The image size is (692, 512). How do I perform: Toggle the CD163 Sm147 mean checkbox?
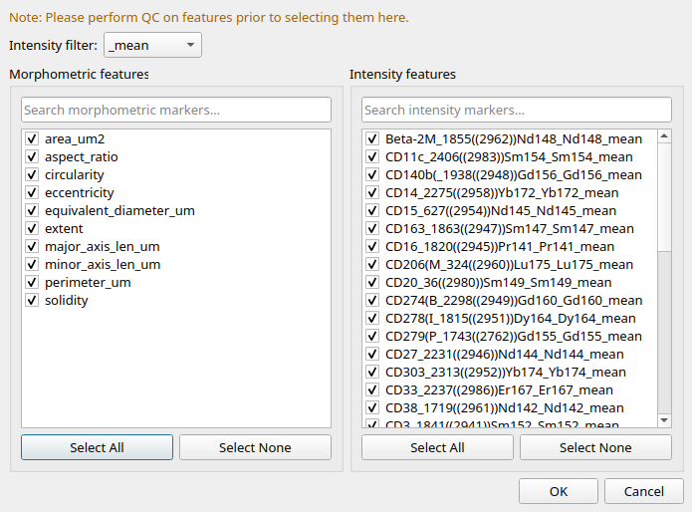(x=372, y=229)
